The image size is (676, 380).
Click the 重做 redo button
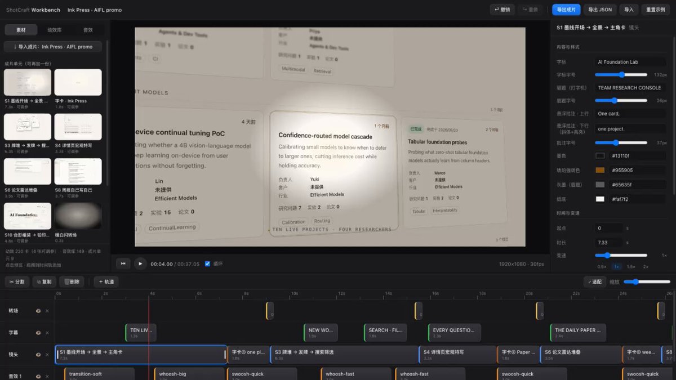point(531,10)
